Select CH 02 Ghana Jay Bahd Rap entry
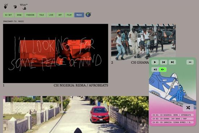 pos(172,119)
